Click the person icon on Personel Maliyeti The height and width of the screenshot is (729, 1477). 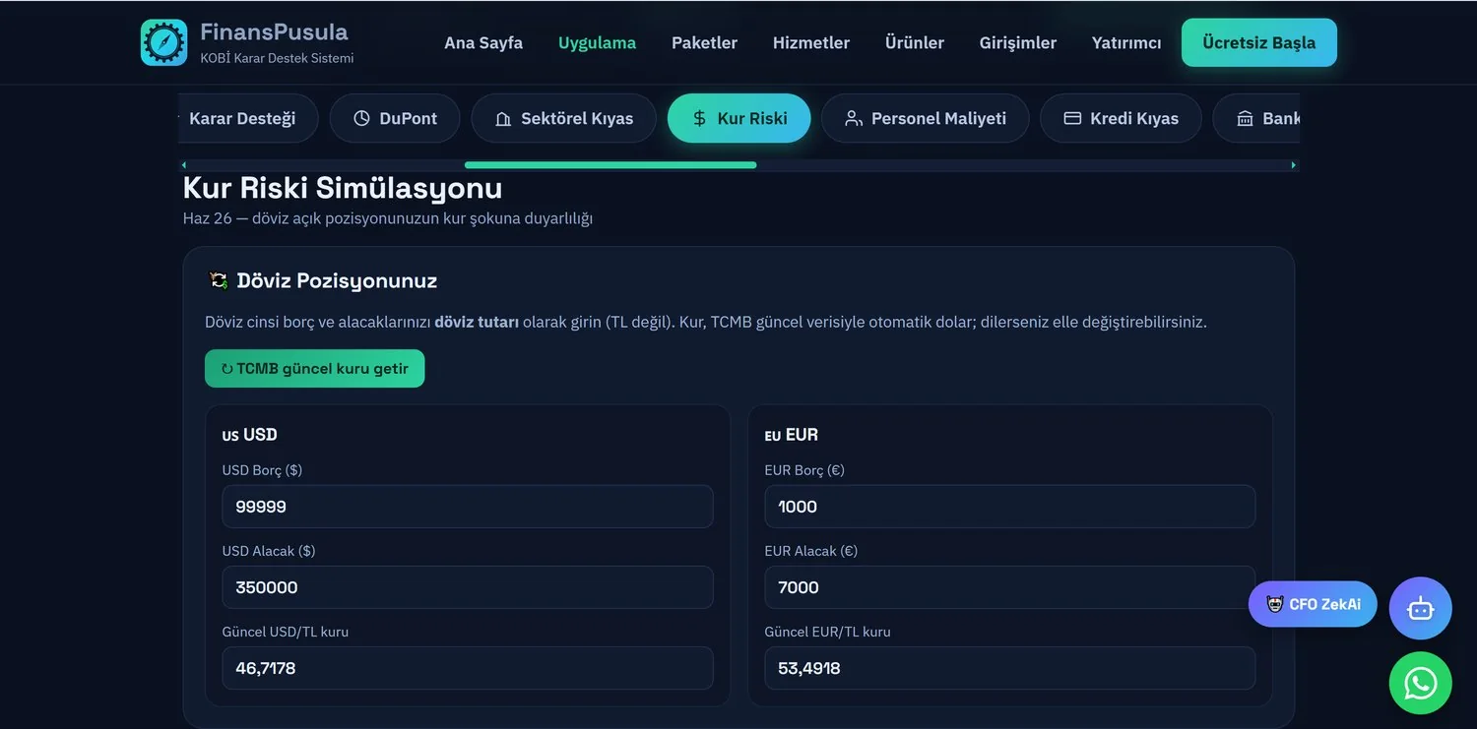point(854,118)
